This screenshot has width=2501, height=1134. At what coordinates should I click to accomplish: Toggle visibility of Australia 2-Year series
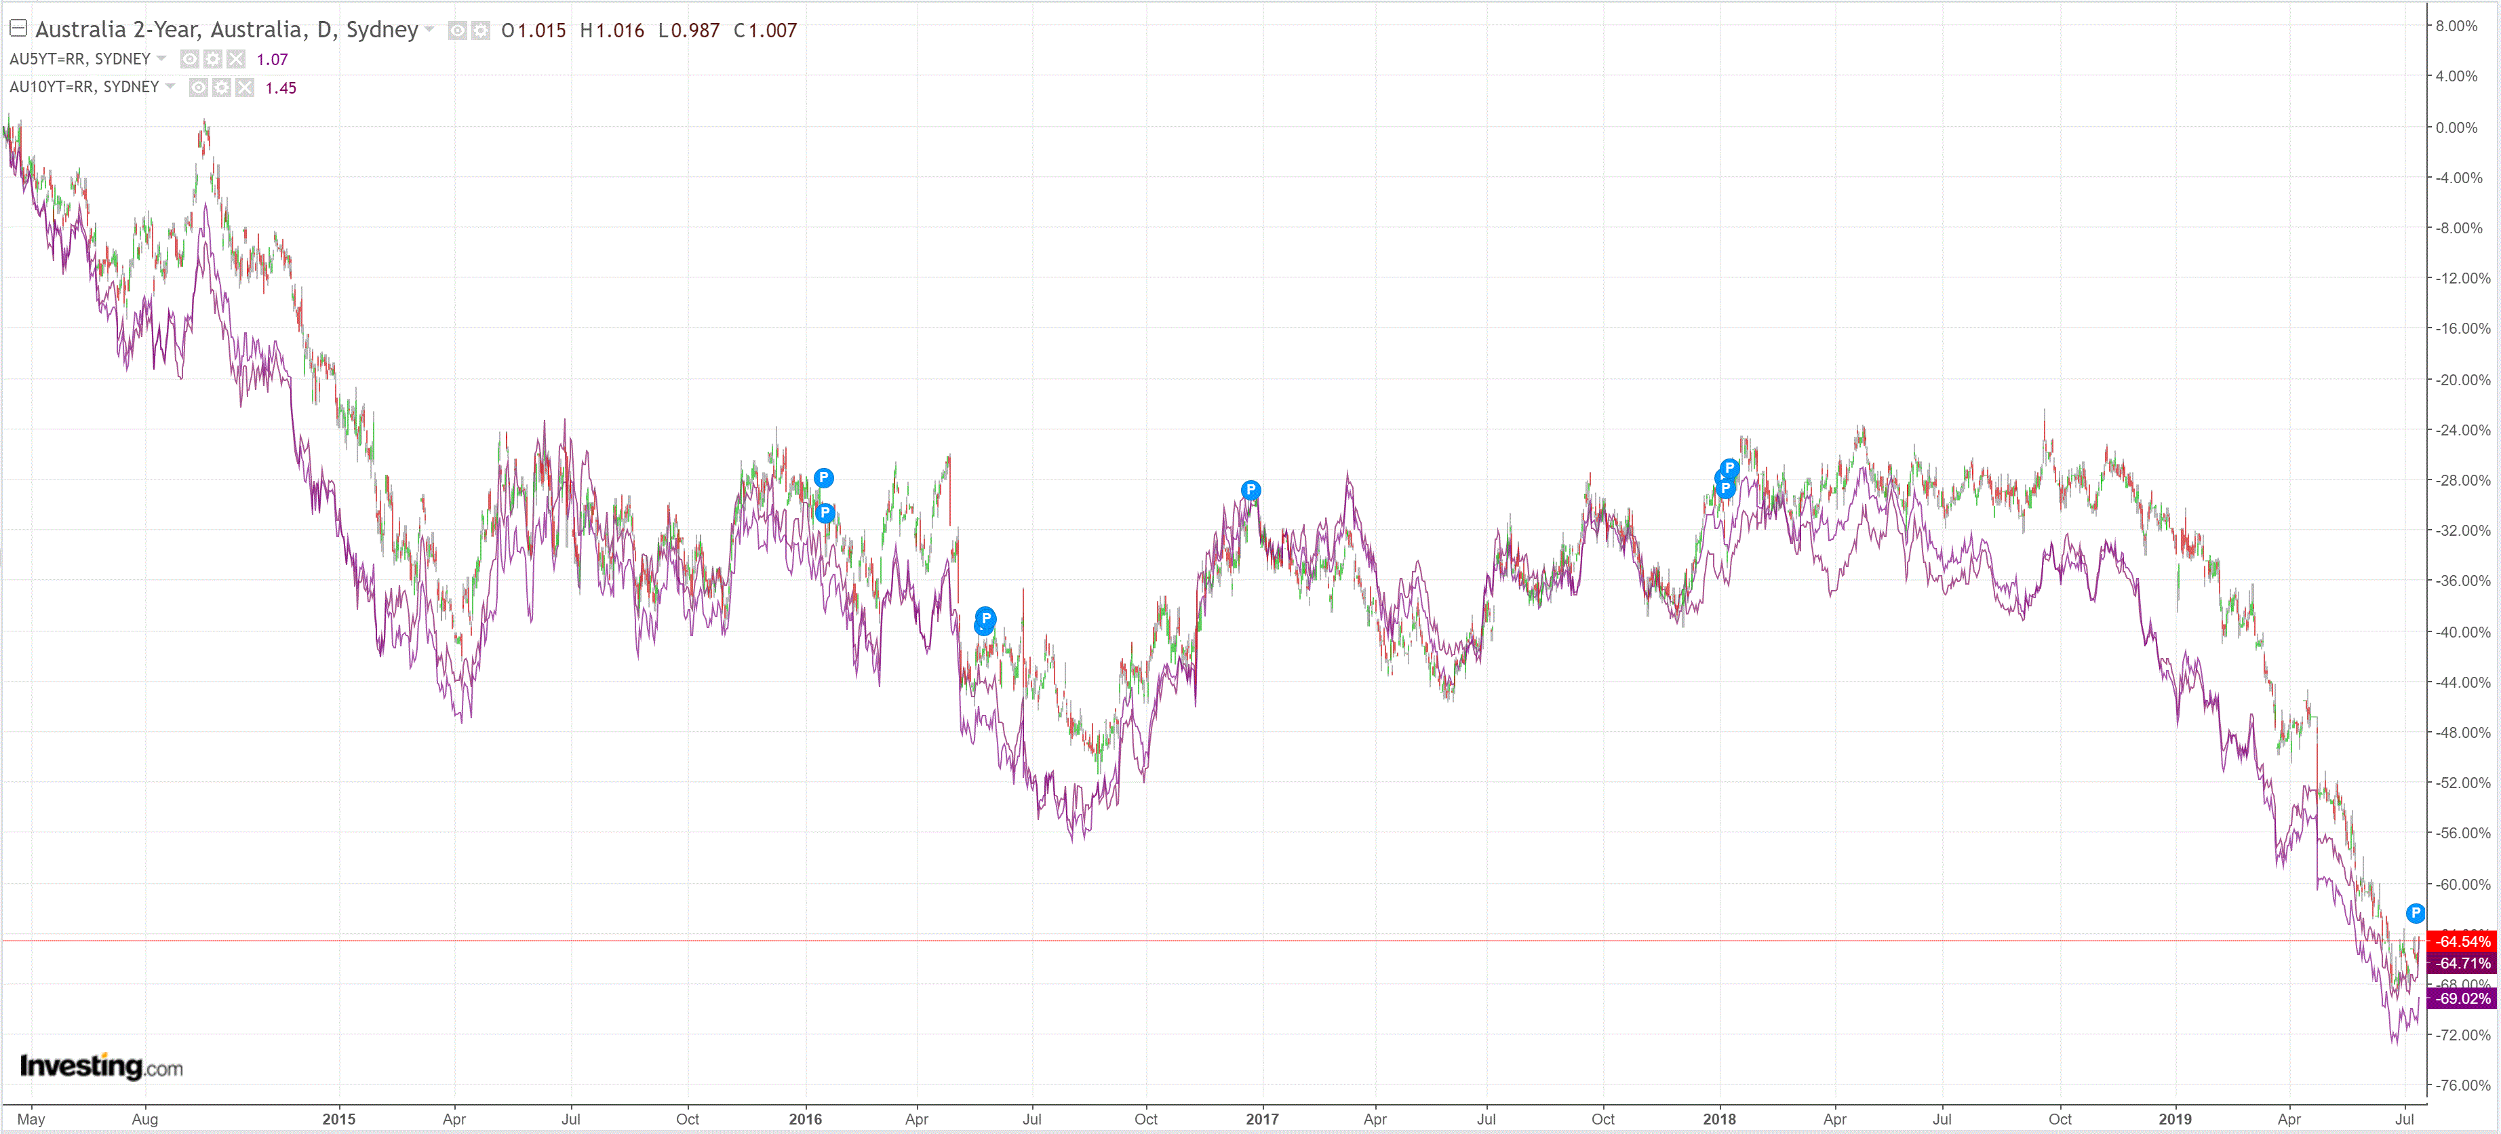coord(457,31)
